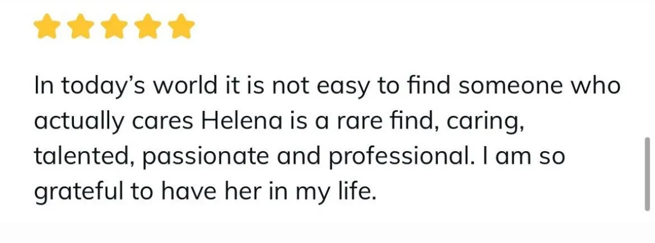Click the vertical scrollbar thumb at right
This screenshot has height=243, width=655.
point(648,174)
